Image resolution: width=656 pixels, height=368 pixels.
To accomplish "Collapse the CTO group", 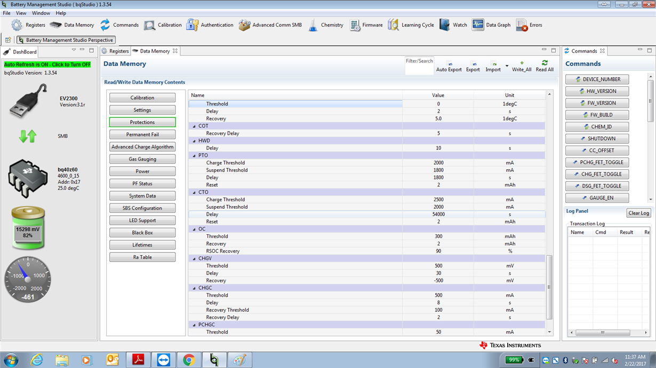I will [194, 192].
